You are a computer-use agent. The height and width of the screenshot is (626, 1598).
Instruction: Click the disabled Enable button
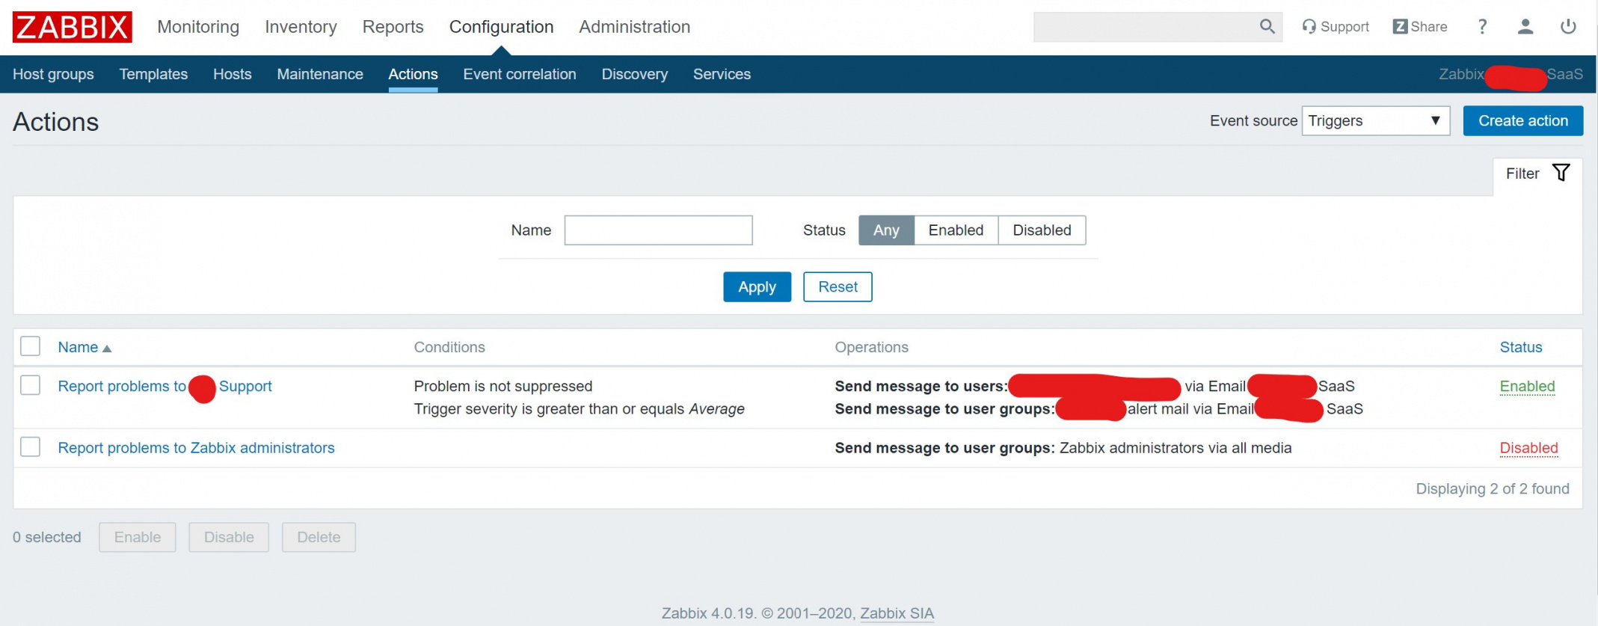click(138, 537)
